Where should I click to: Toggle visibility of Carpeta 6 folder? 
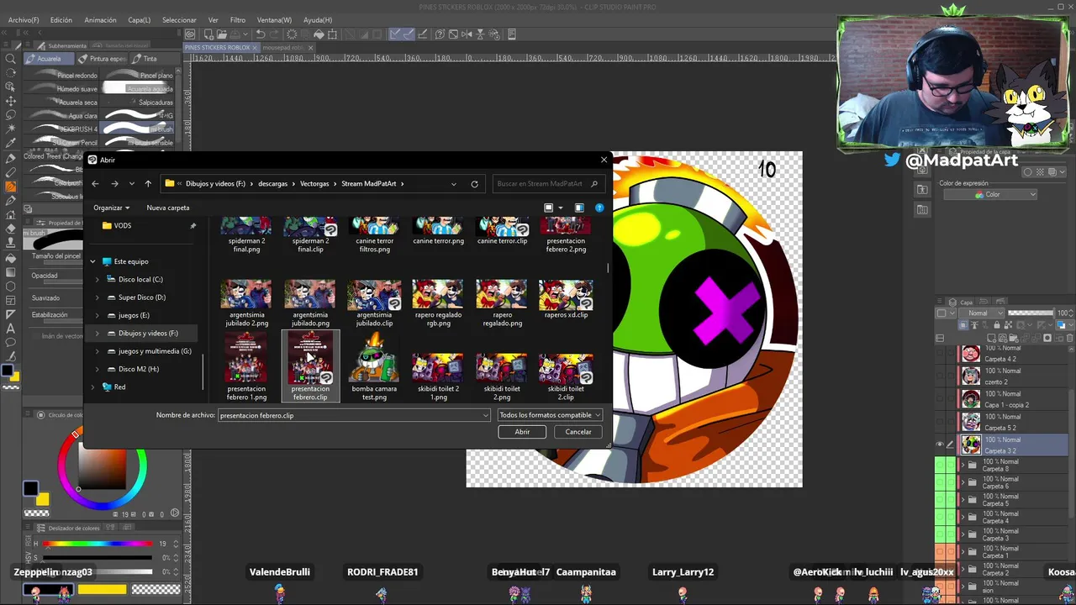940,481
